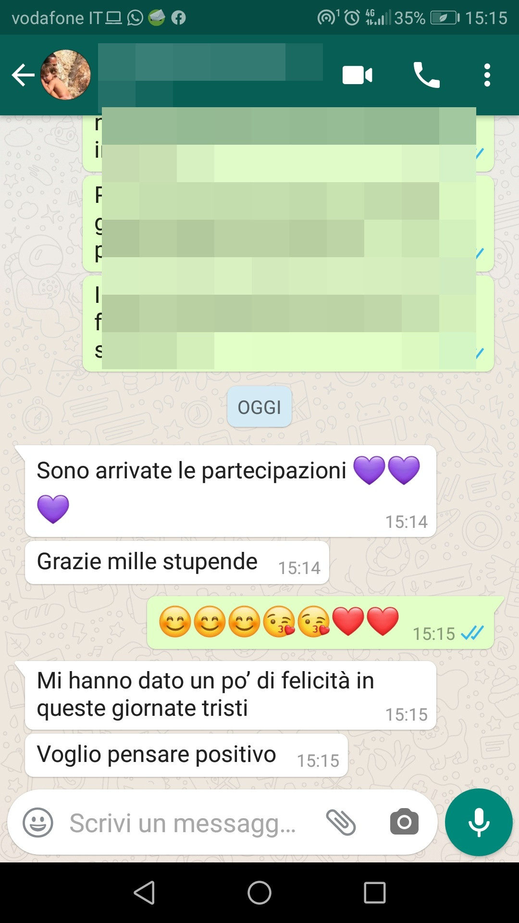This screenshot has height=923, width=519.
Task: Select the 'Sono arrivate le partecipazioni' message
Action: [x=230, y=491]
